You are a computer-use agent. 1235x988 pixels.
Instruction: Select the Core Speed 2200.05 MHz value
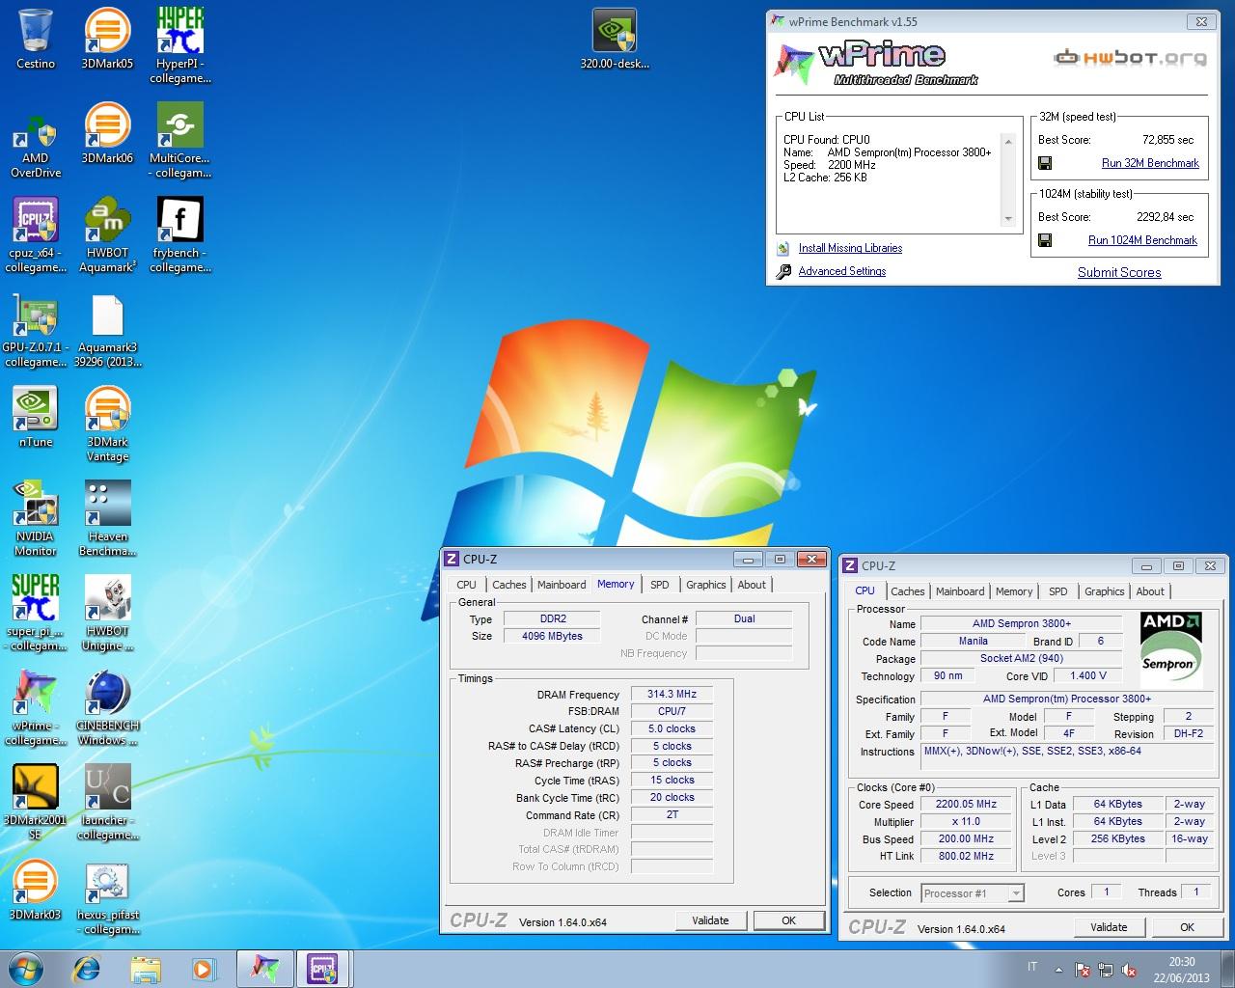pyautogui.click(x=966, y=804)
